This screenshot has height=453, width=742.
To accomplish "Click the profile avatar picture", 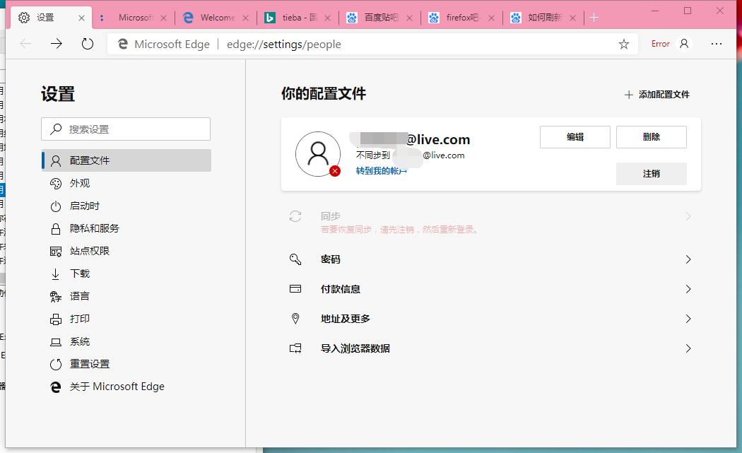I will (x=318, y=154).
